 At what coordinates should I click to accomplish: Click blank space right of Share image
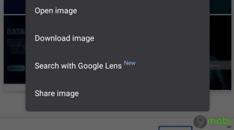pyautogui.click(x=143, y=93)
